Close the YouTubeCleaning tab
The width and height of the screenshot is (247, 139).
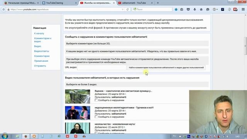[76, 3]
